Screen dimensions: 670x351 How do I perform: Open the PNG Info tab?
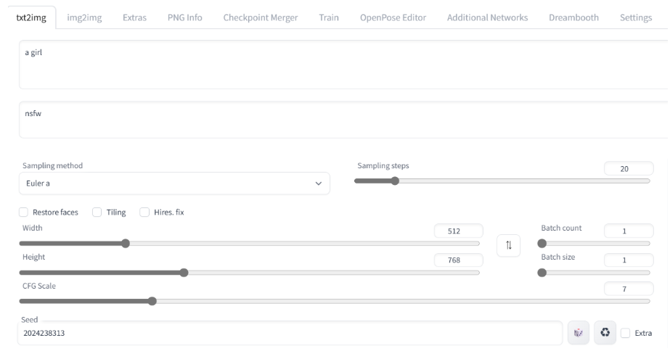184,17
